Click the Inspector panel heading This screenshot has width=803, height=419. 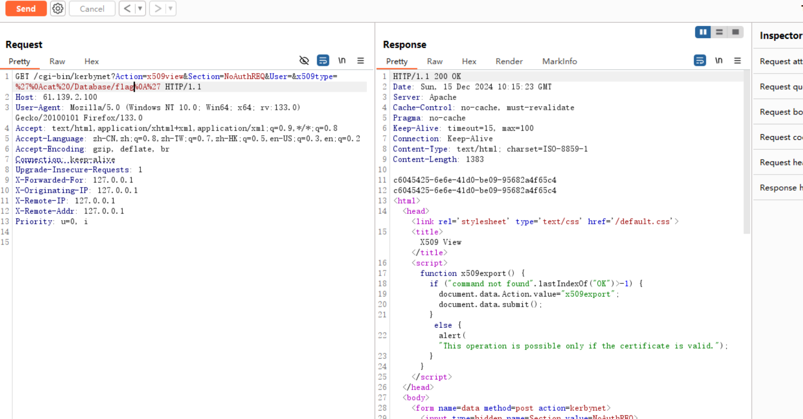(781, 35)
